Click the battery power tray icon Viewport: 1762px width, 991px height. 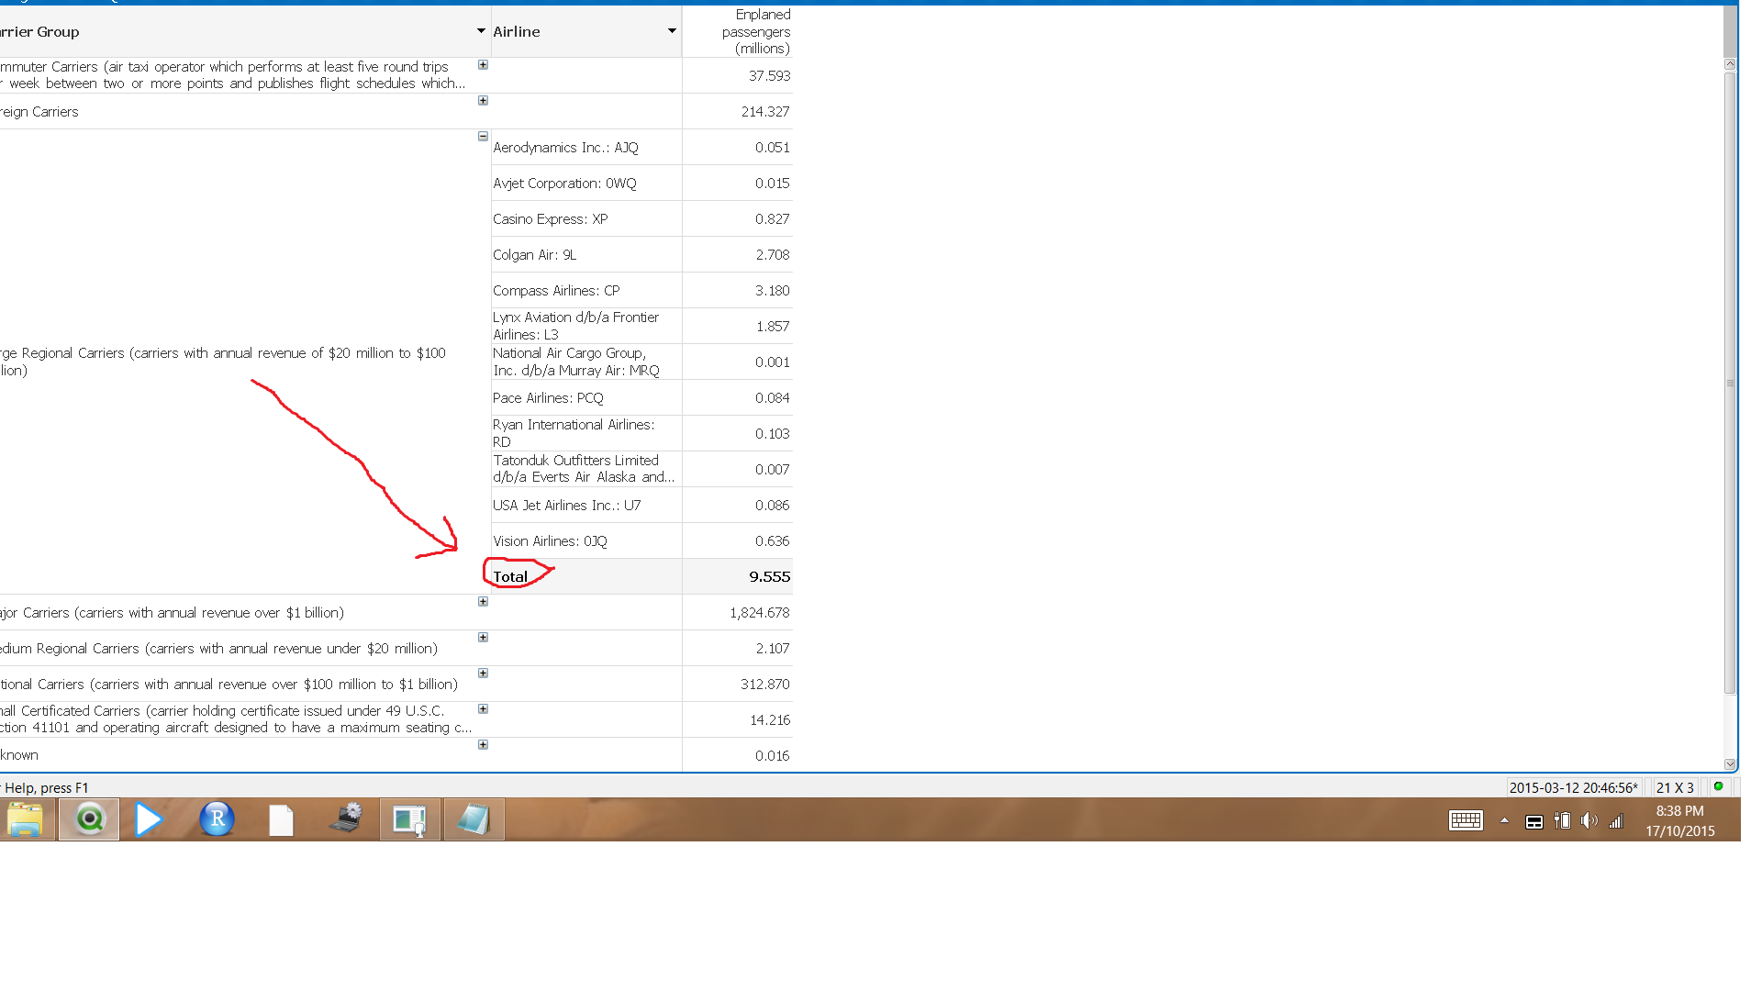[1562, 821]
